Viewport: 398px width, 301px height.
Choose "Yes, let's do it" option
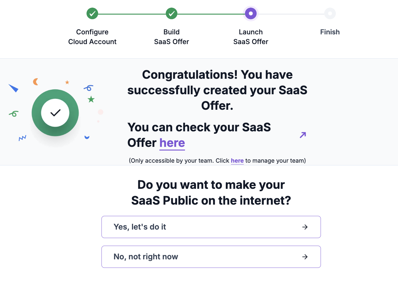click(211, 227)
